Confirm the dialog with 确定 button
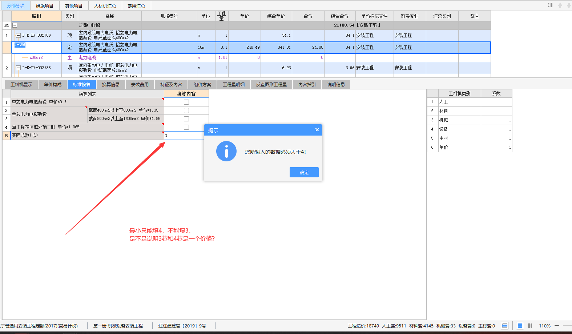This screenshot has width=572, height=334. (x=304, y=172)
